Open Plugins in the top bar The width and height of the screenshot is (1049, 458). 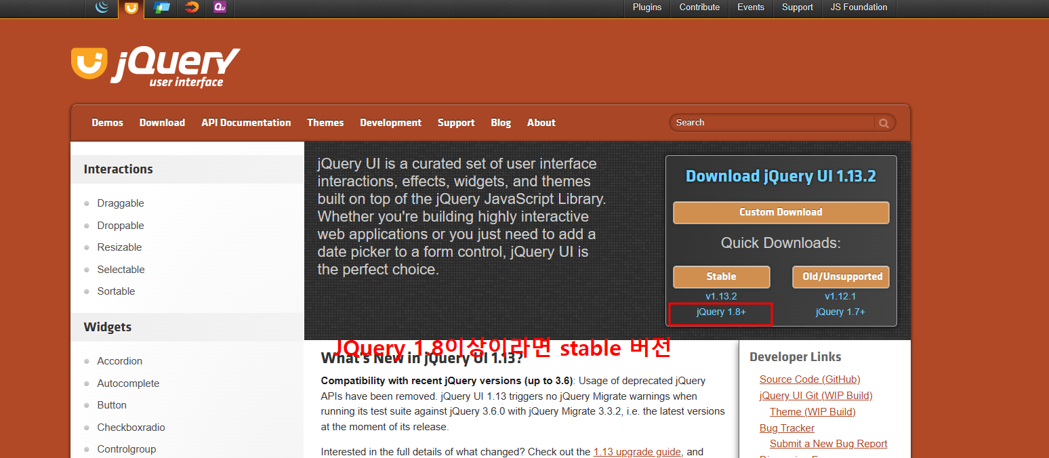coord(647,7)
